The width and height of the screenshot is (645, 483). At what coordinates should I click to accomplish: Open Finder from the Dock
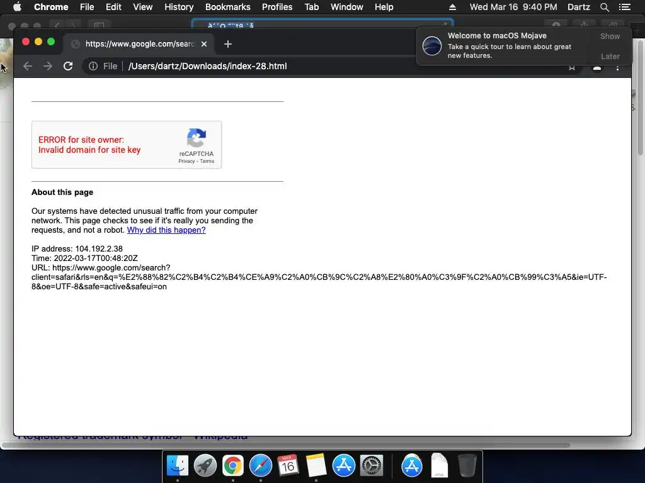[177, 466]
